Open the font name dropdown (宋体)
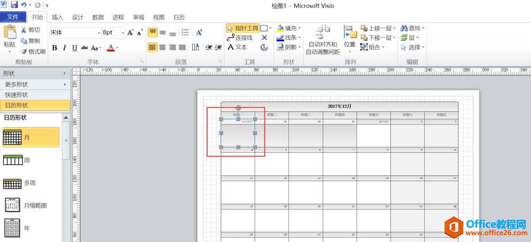 (99, 33)
